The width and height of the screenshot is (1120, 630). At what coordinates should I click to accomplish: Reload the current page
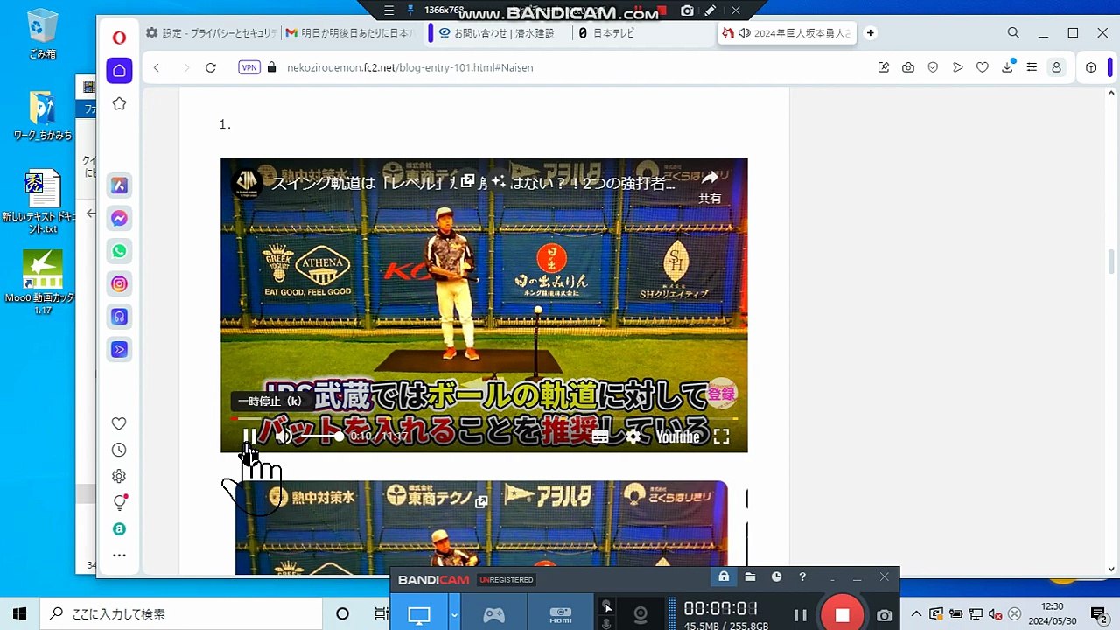tap(211, 67)
